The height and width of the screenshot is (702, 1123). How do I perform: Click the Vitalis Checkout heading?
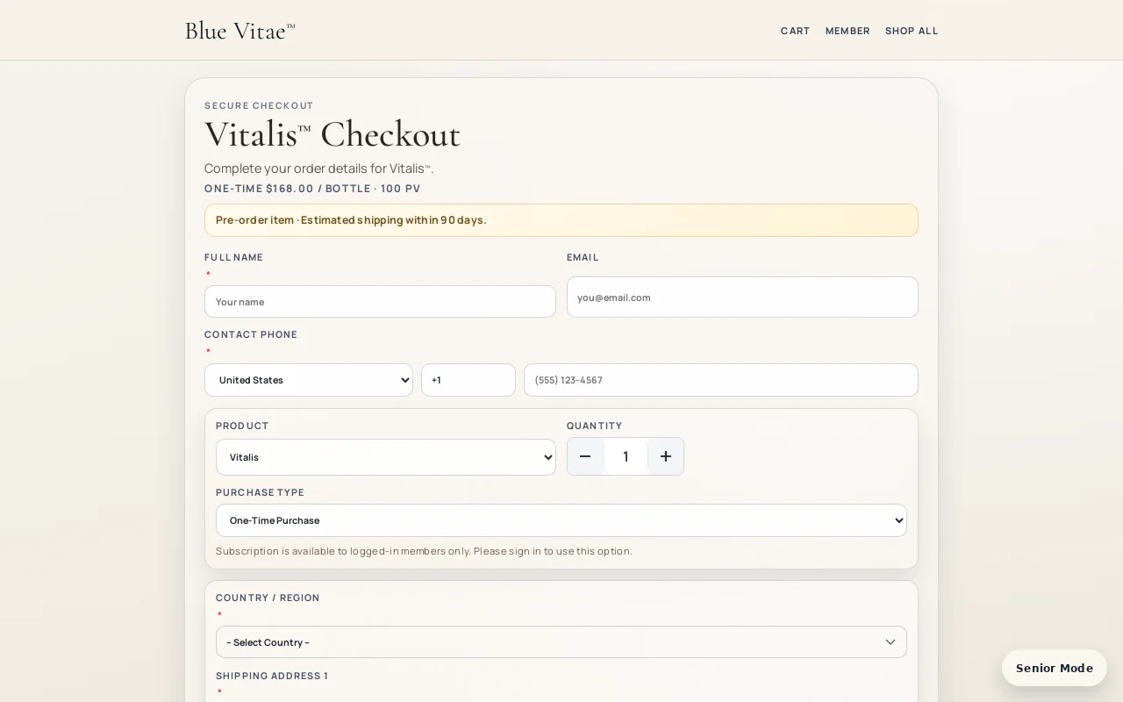tap(333, 134)
